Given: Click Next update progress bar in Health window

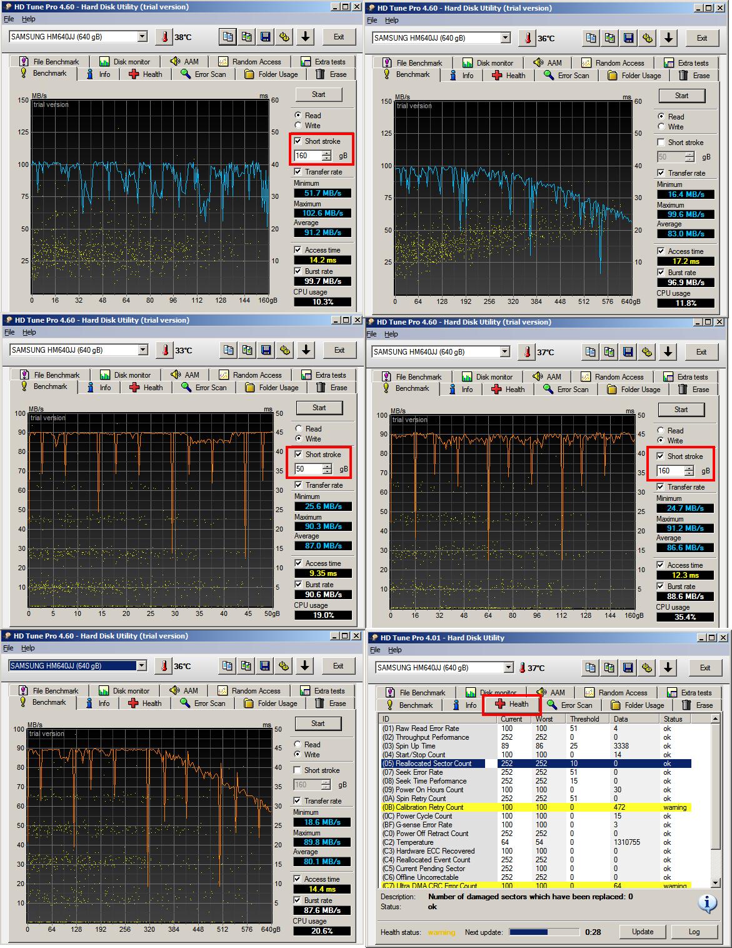Looking at the screenshot, I should point(543,932).
